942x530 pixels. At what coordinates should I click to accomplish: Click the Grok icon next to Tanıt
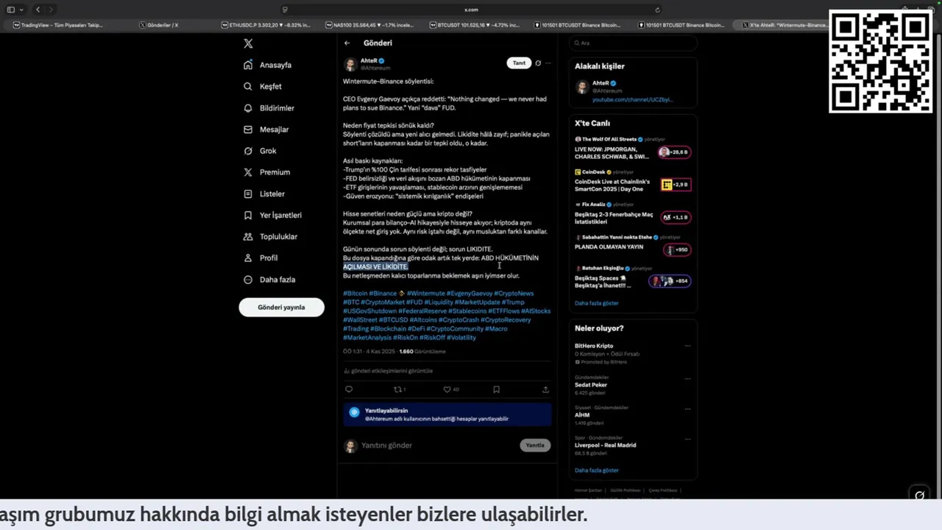click(x=538, y=63)
